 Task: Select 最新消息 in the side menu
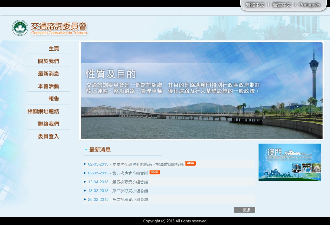click(49, 74)
